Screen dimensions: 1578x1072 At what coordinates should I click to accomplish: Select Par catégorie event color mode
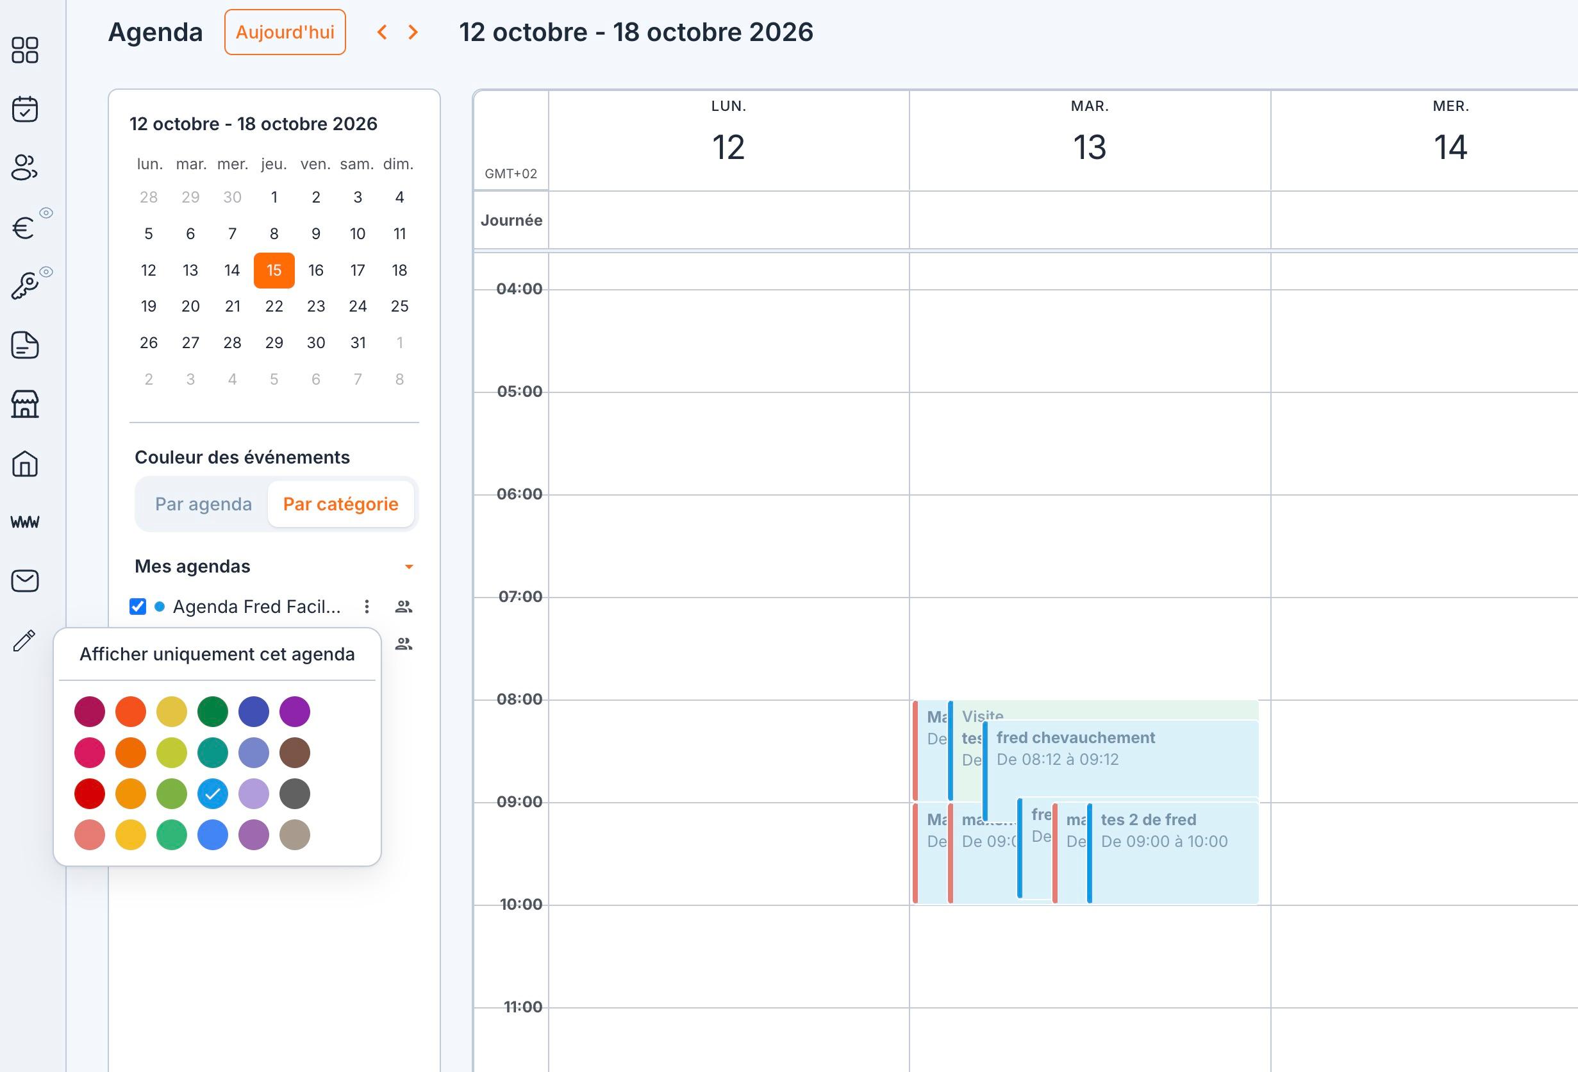tap(341, 504)
